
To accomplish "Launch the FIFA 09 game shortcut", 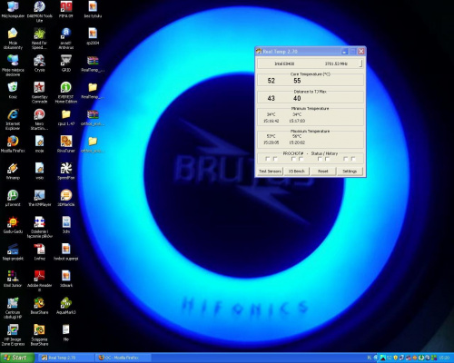I will 66,9.
